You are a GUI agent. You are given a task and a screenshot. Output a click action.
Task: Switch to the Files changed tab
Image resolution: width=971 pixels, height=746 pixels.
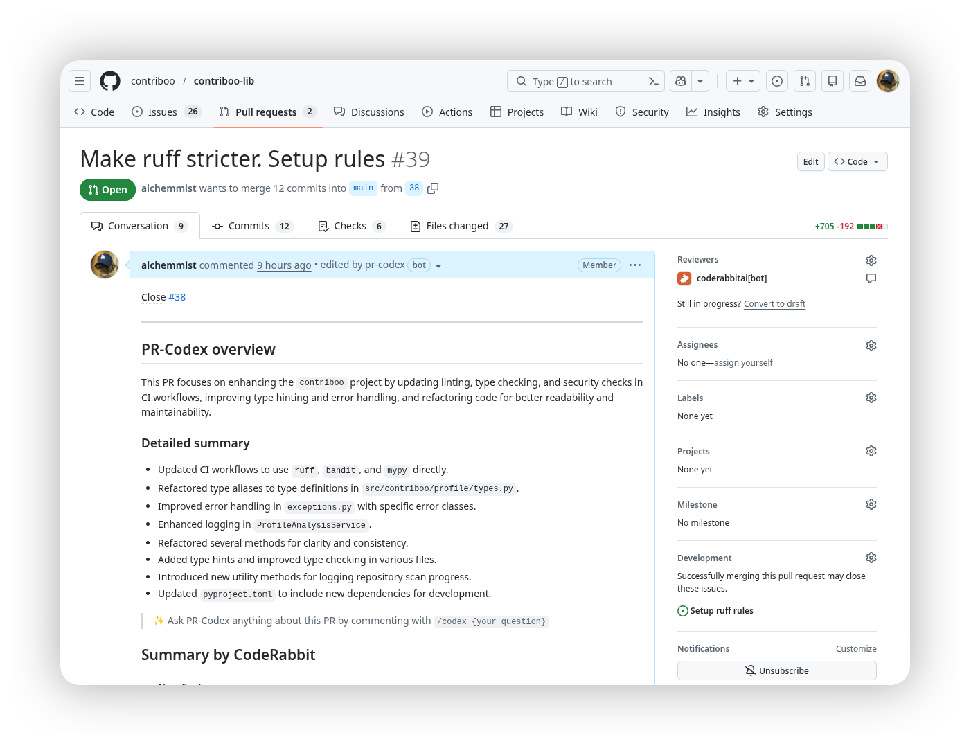[461, 226]
